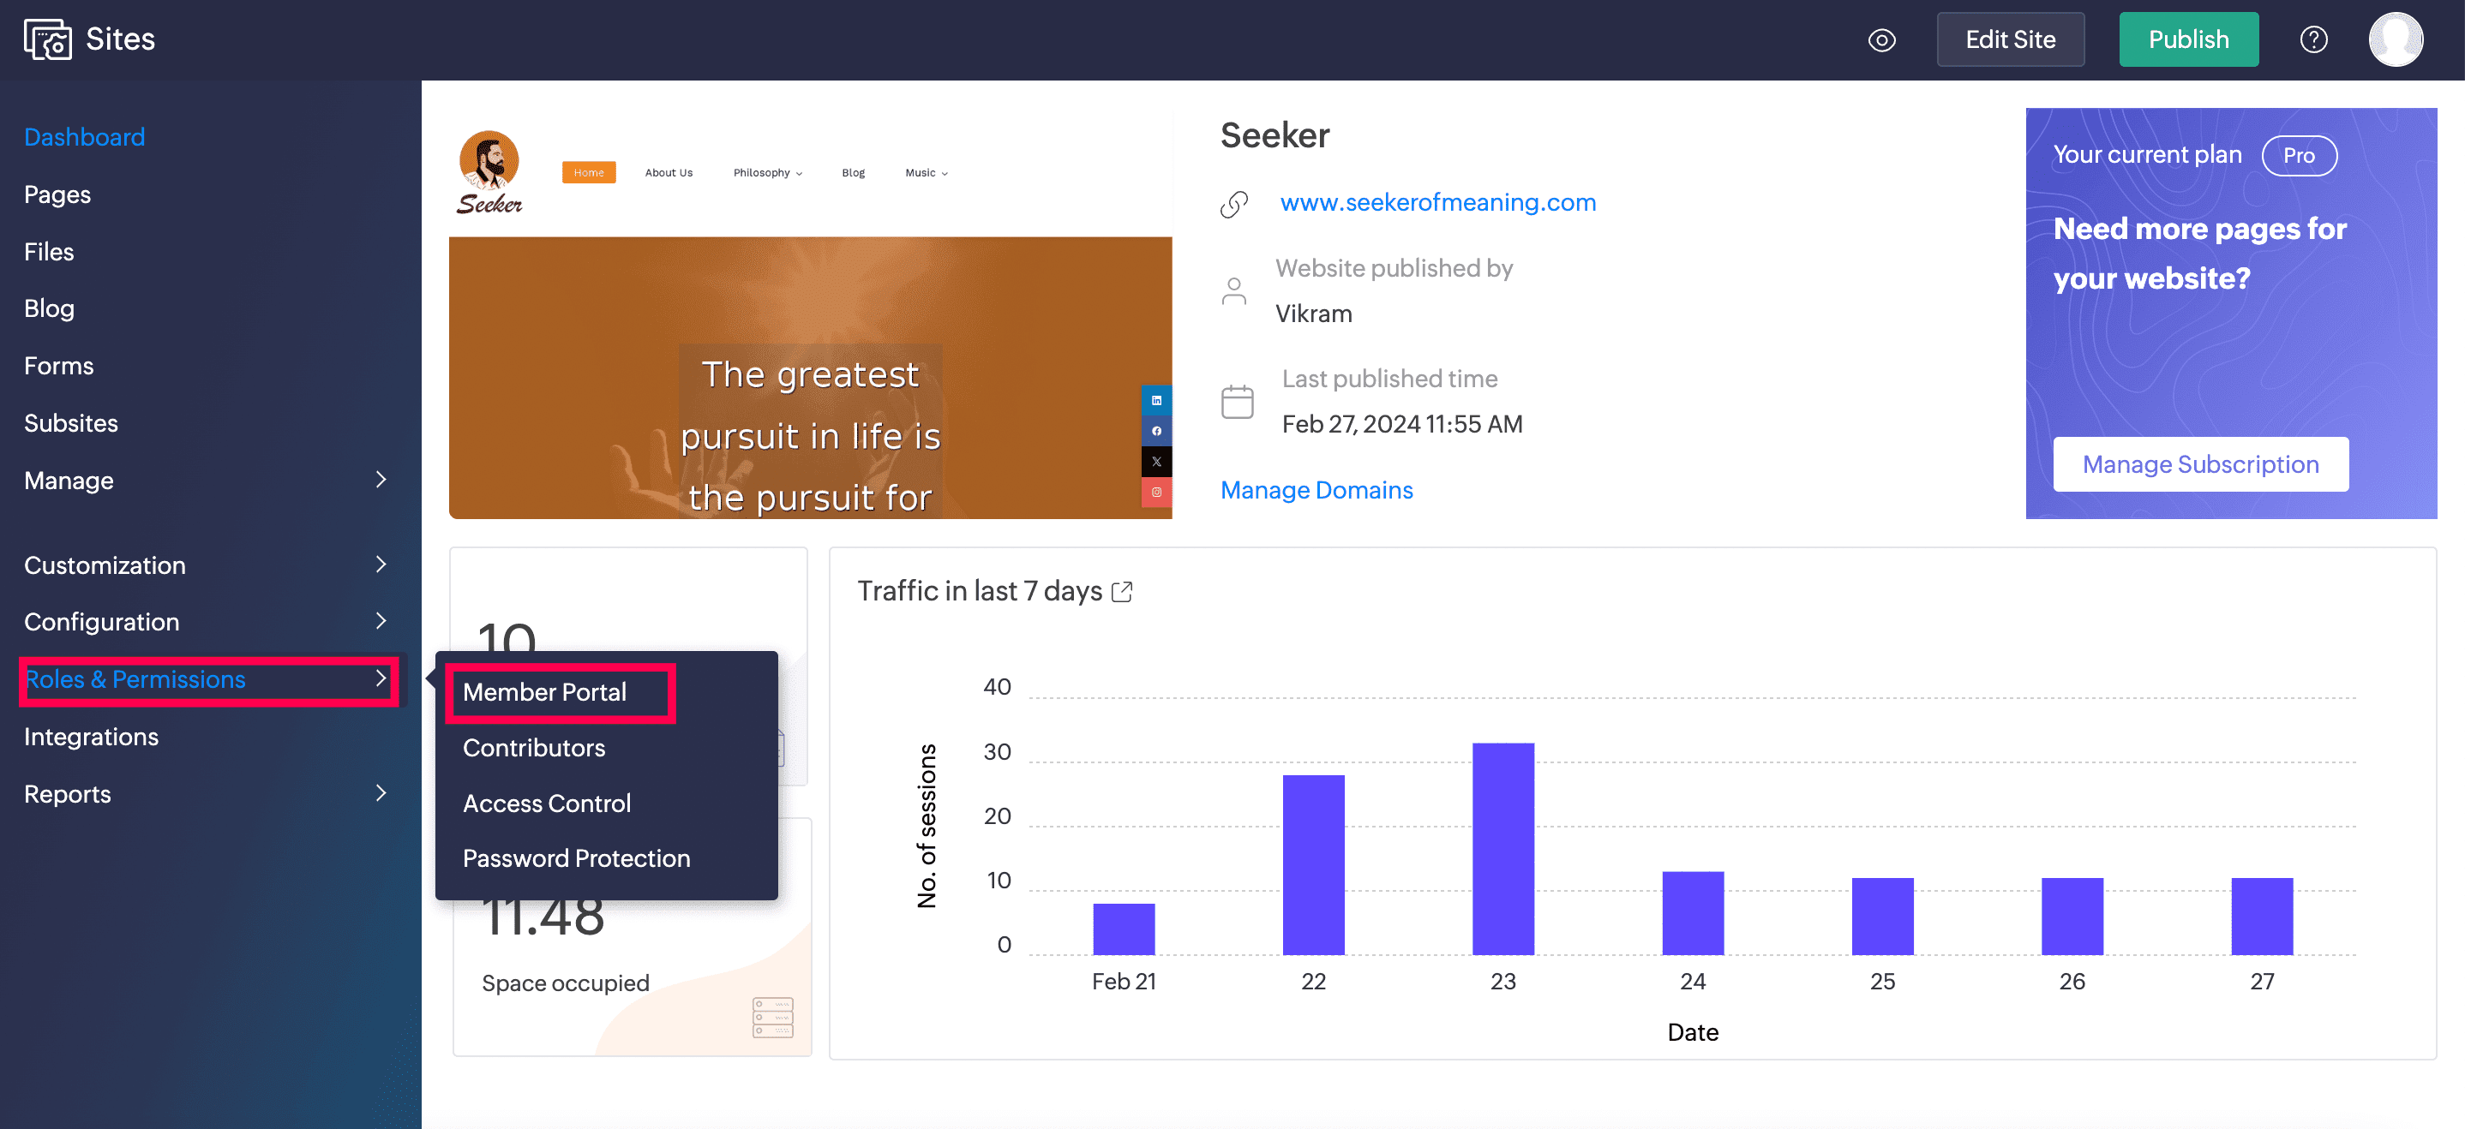Click the Sites logo icon
Screen dimensions: 2465x1129
point(47,39)
